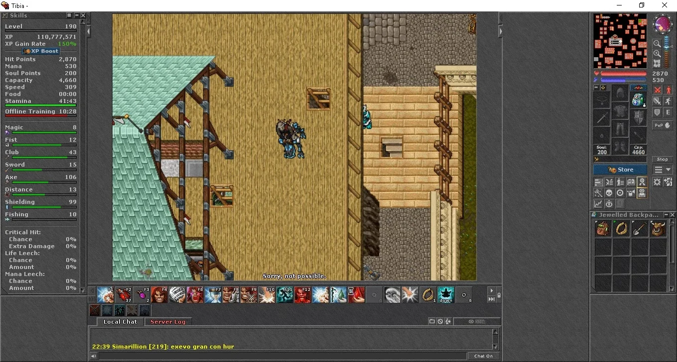Image resolution: width=677 pixels, height=362 pixels.
Task: Open the Skills panel menu button
Action: click(x=69, y=15)
